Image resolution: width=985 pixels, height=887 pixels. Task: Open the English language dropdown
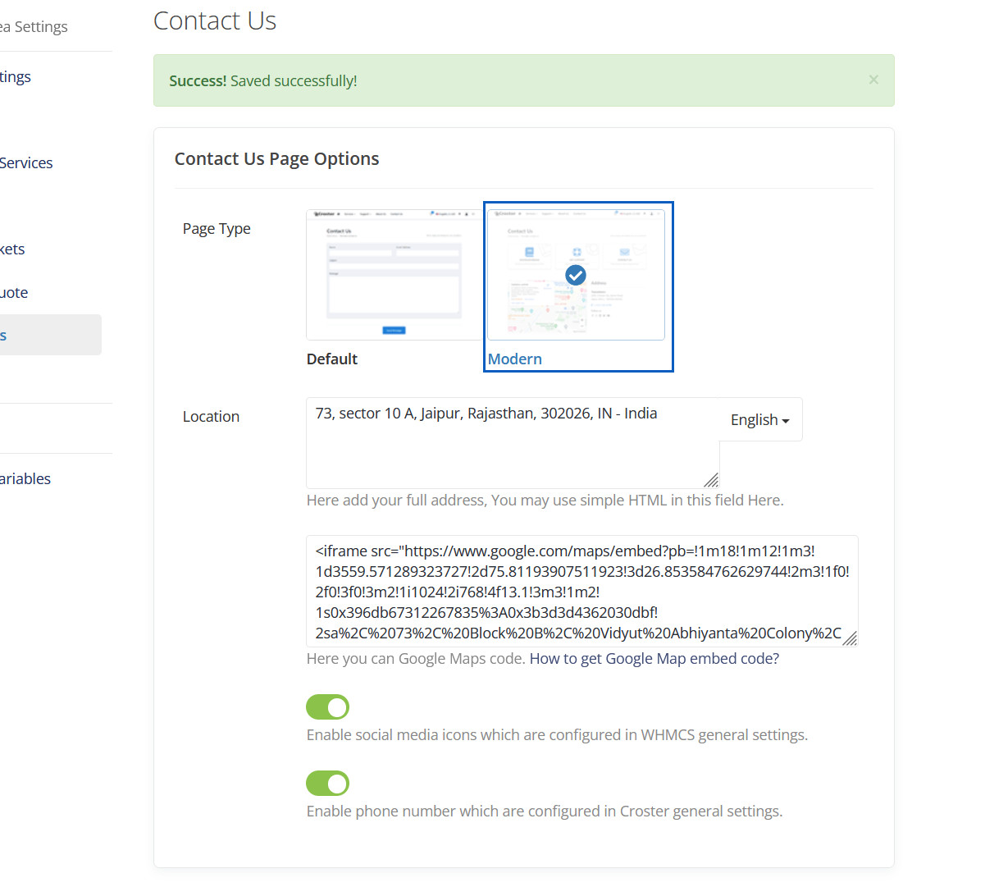pyautogui.click(x=760, y=419)
